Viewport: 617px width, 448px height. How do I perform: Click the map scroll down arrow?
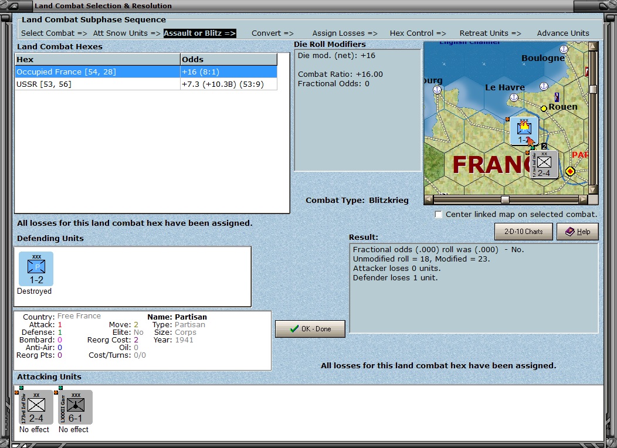[x=593, y=190]
